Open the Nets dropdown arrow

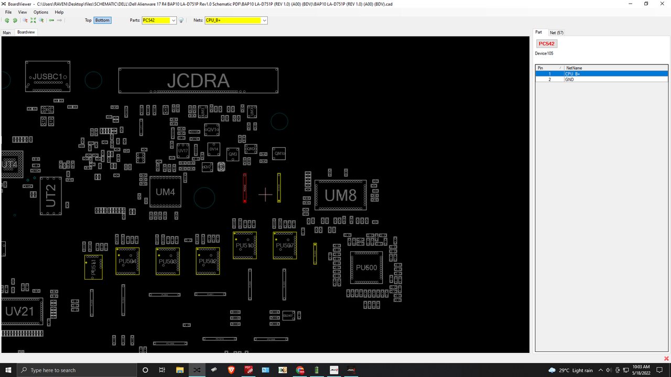point(264,20)
